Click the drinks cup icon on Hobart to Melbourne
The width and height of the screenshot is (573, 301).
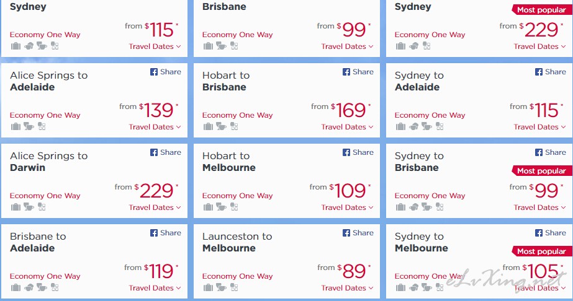(x=221, y=207)
